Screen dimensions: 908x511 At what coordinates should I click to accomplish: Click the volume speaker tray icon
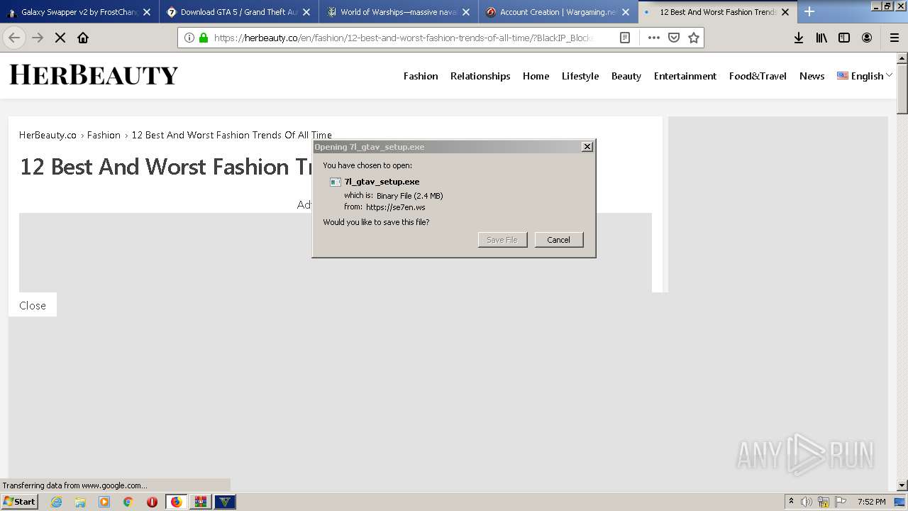[807, 502]
